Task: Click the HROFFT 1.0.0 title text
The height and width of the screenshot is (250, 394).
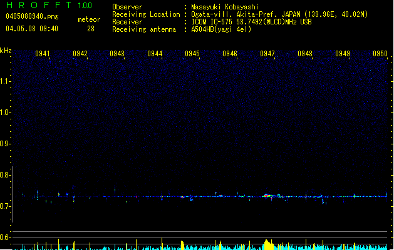Action: [49, 5]
